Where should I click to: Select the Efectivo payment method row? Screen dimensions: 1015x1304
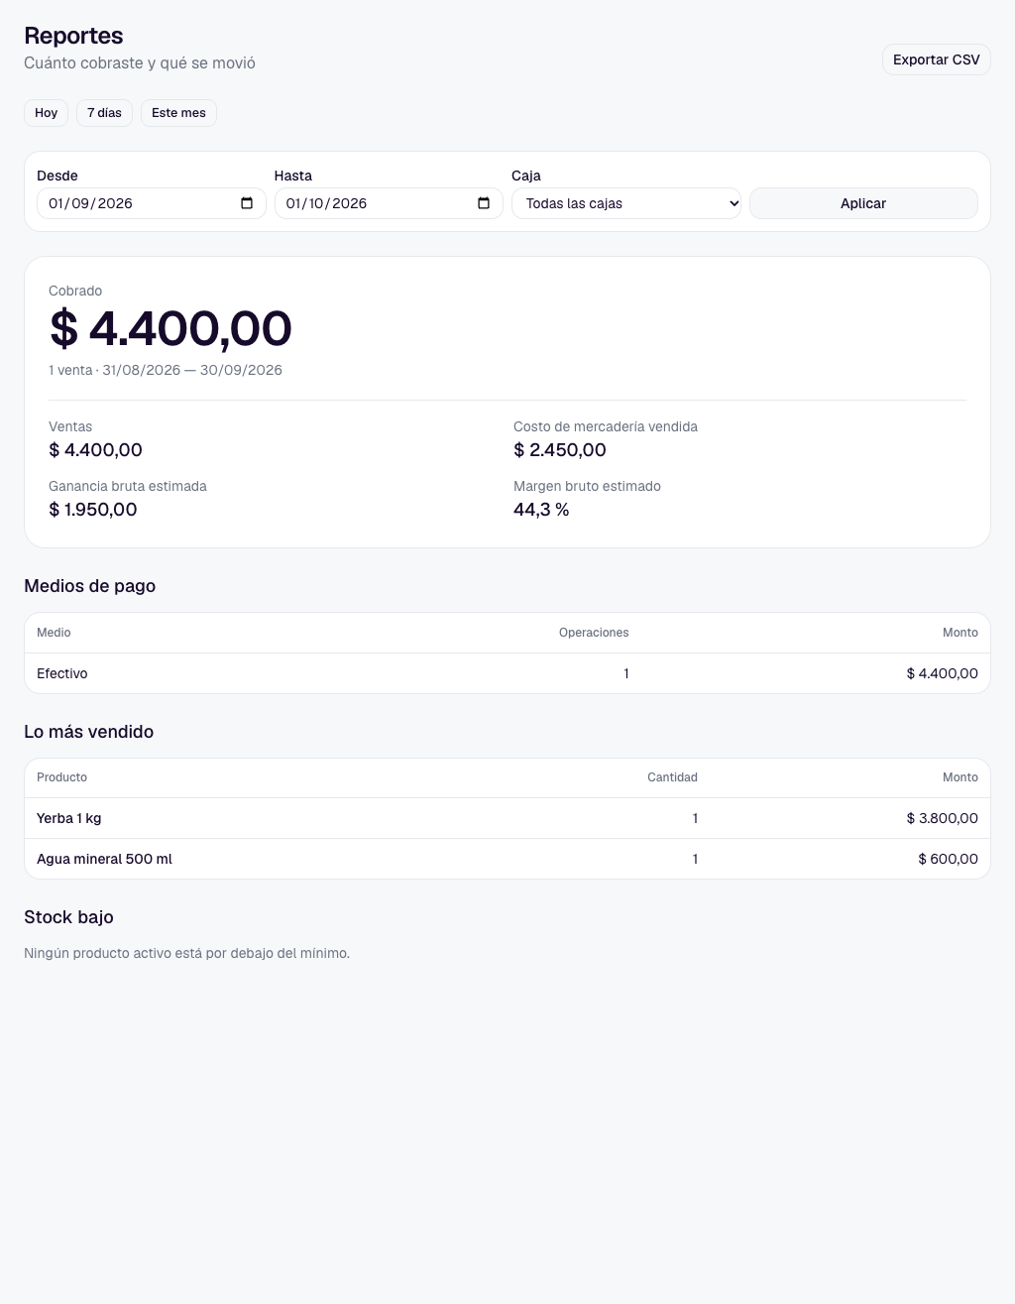(x=507, y=673)
